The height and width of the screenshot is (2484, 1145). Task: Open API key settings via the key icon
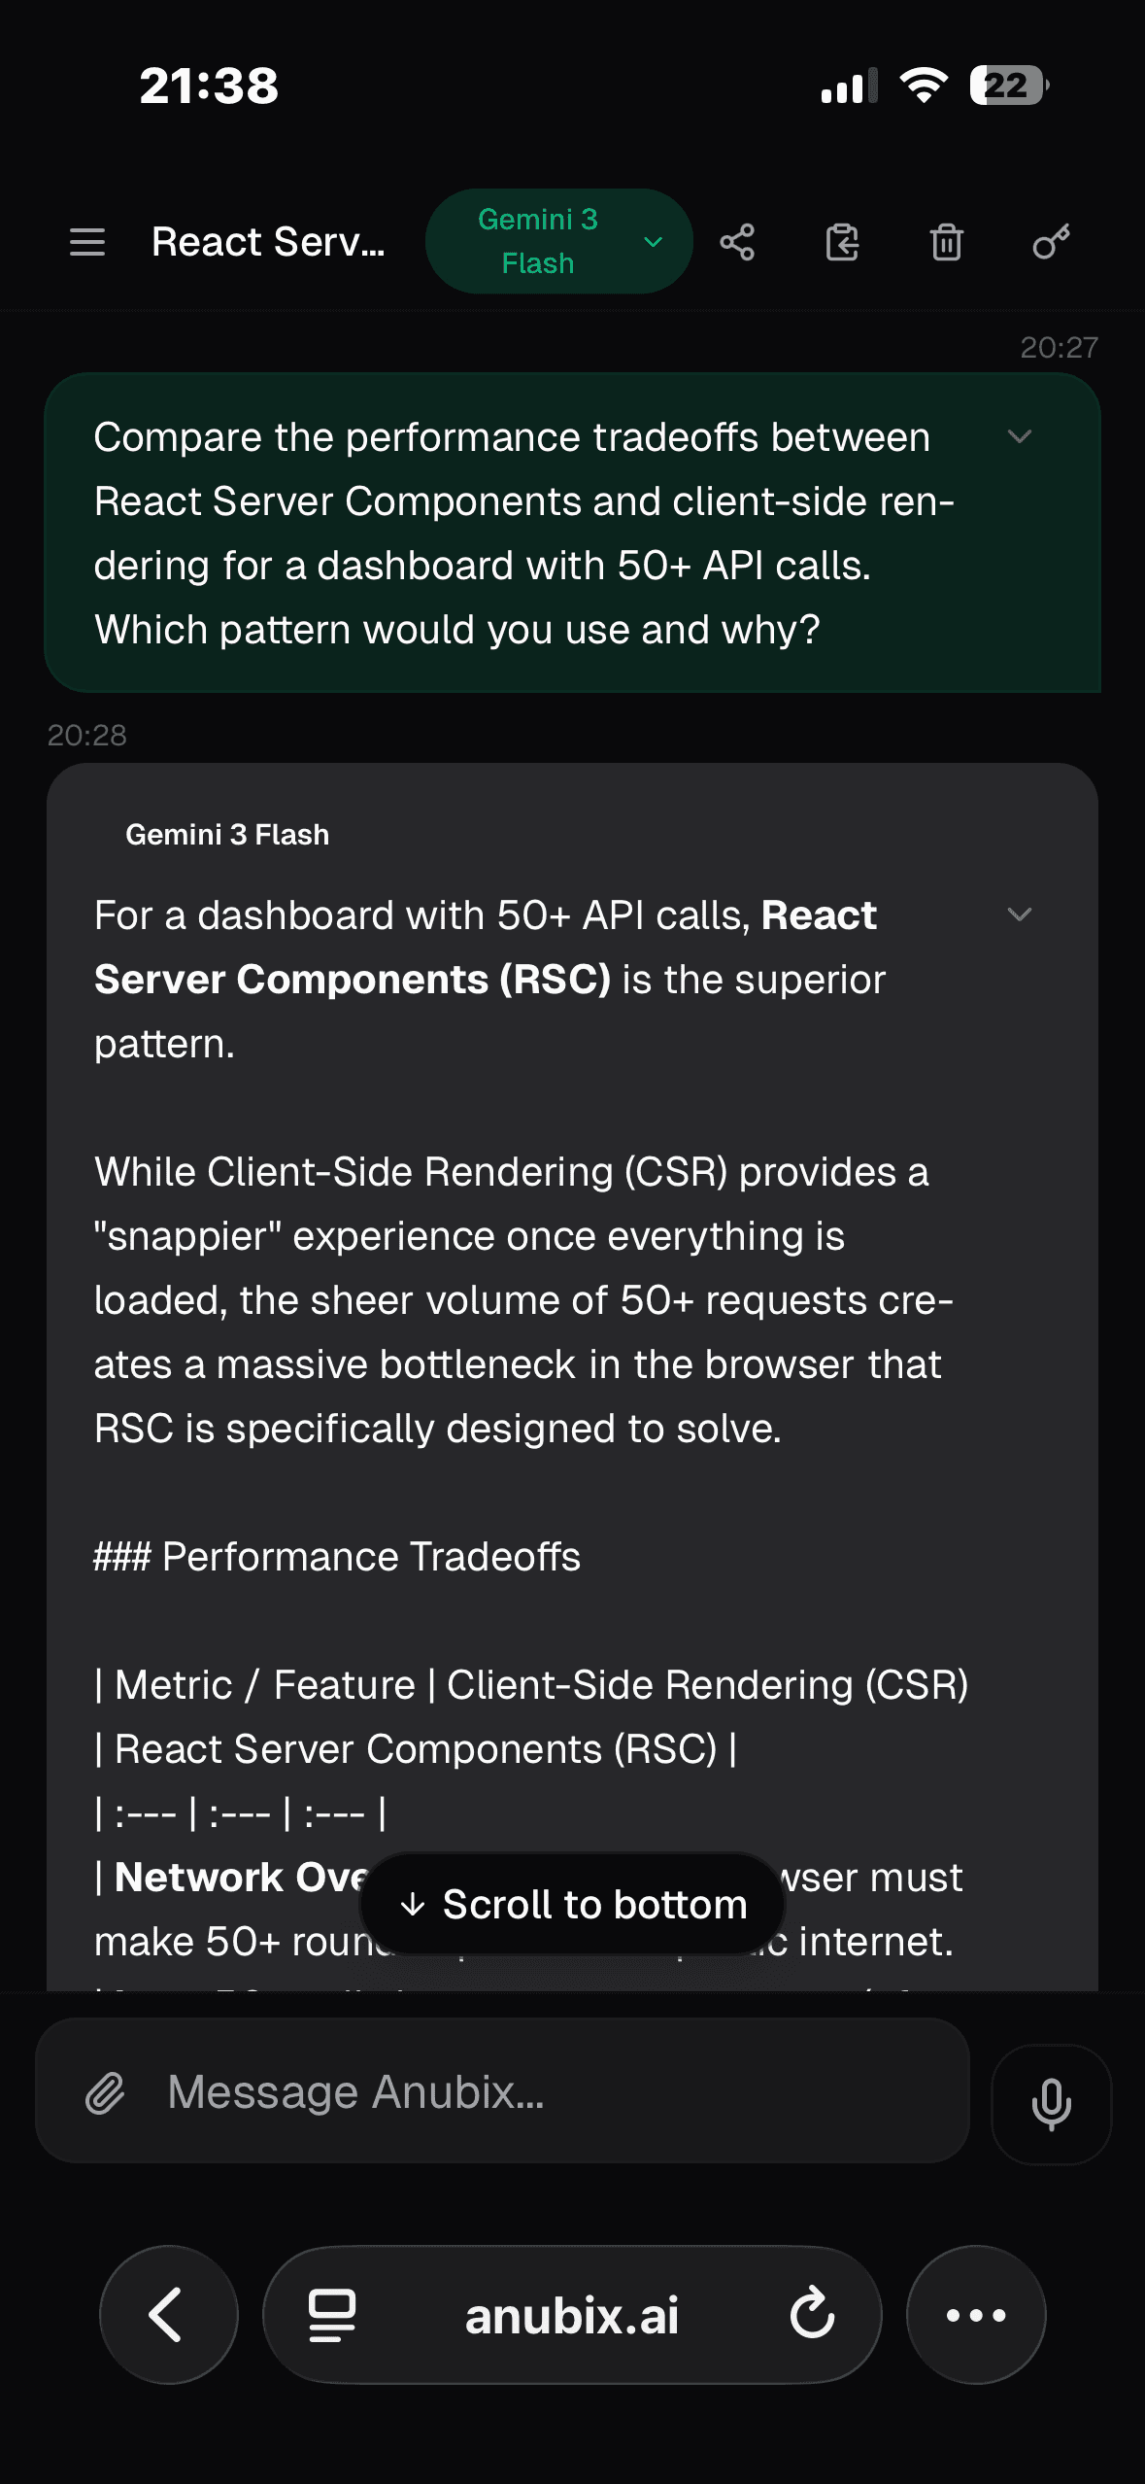point(1049,241)
